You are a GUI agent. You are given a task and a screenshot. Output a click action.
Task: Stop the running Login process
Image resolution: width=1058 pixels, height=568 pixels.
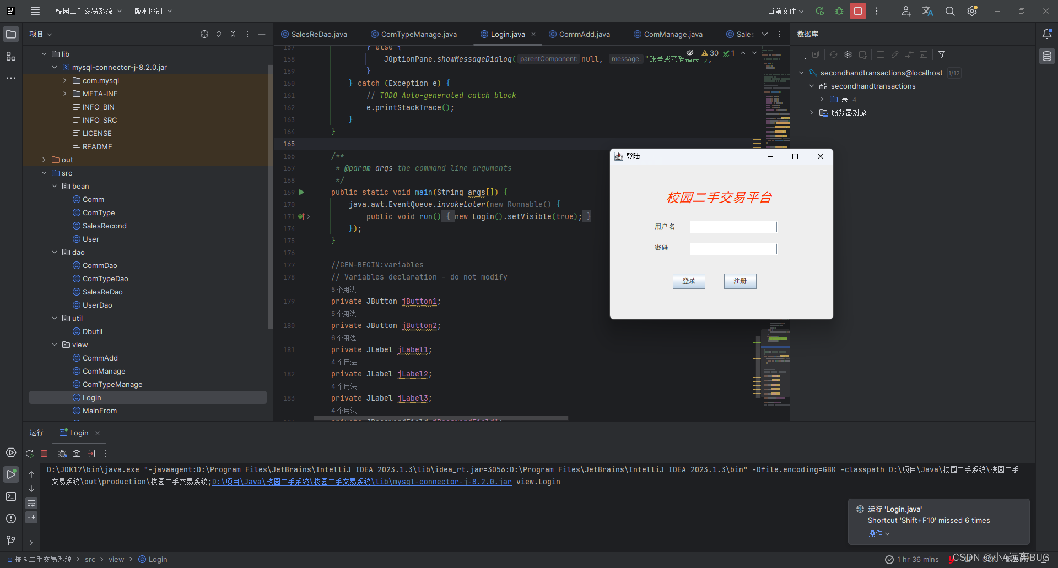coord(44,454)
